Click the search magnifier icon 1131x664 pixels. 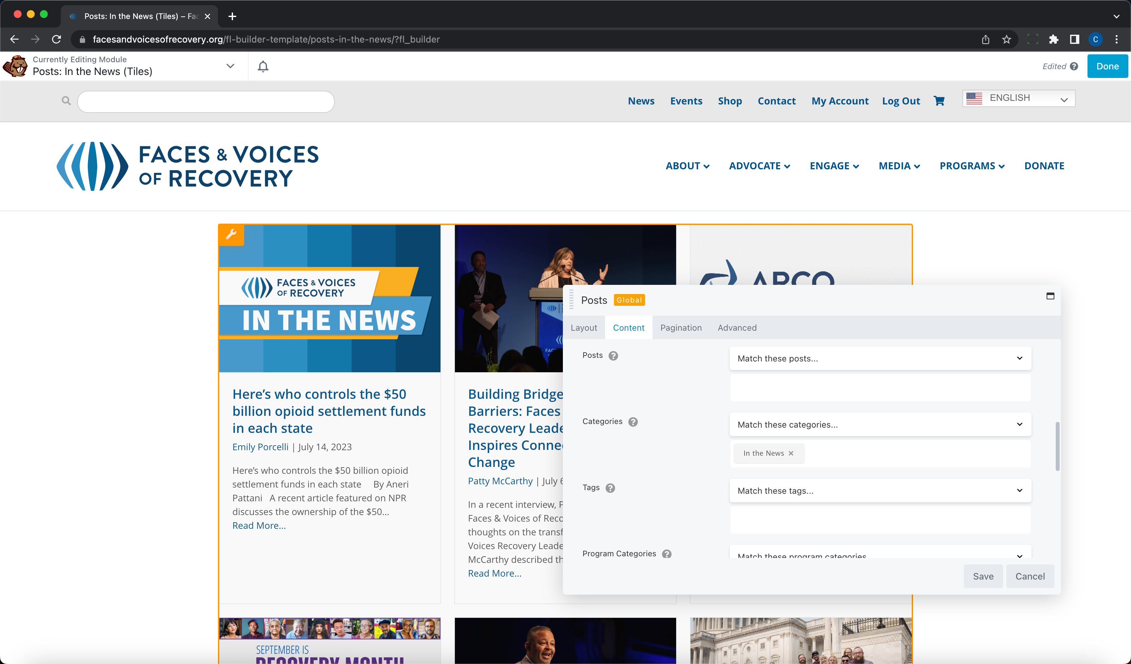click(66, 101)
